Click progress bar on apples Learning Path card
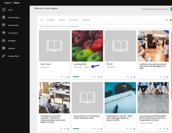Viewport: 172px width, 133px height. [82, 77]
